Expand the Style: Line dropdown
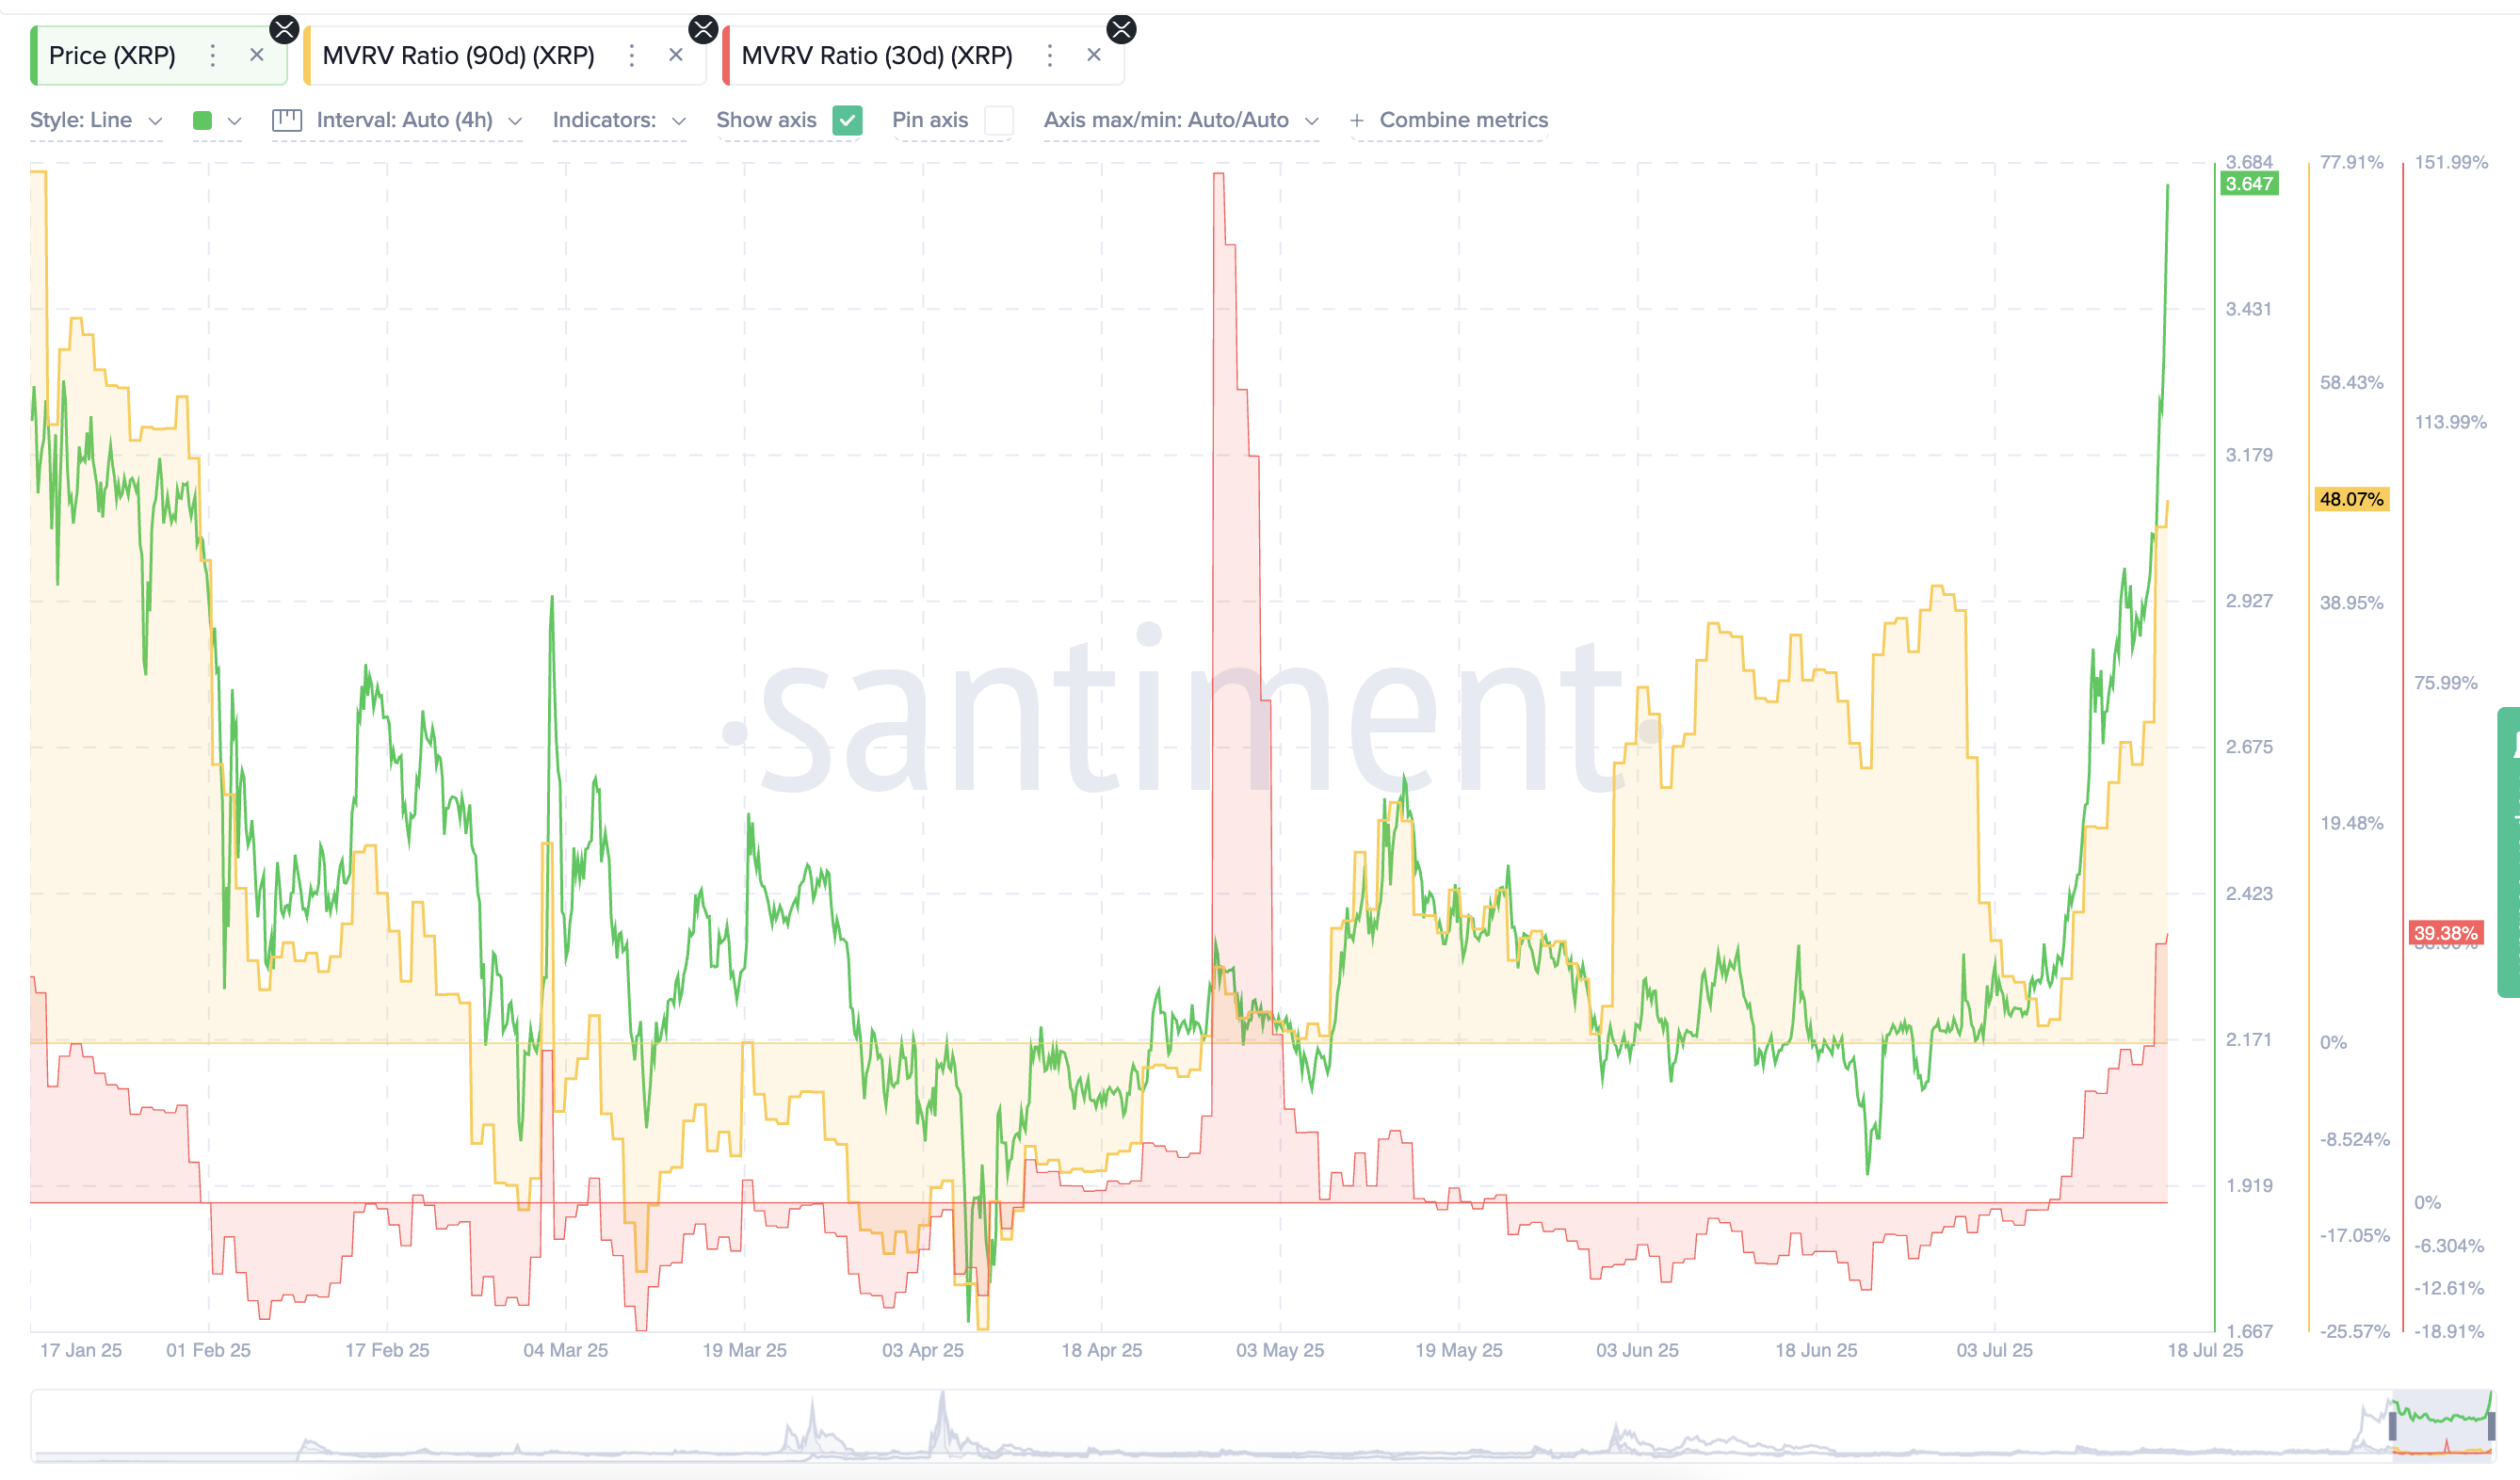The image size is (2520, 1480). click(x=96, y=120)
